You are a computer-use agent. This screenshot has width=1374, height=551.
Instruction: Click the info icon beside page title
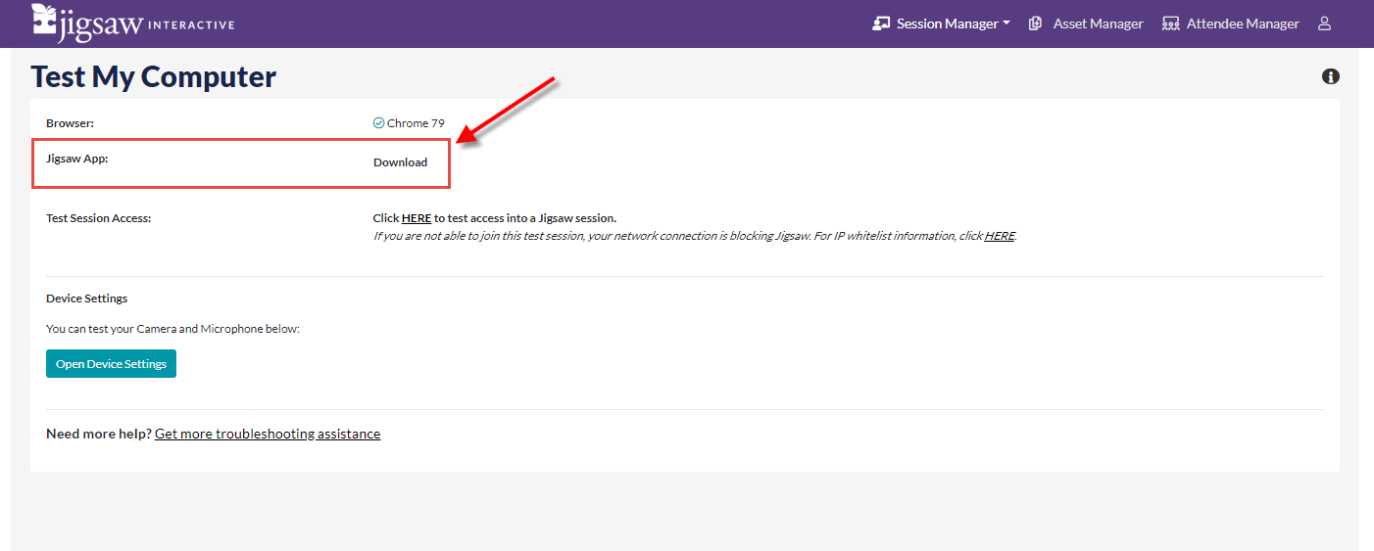pyautogui.click(x=1330, y=76)
